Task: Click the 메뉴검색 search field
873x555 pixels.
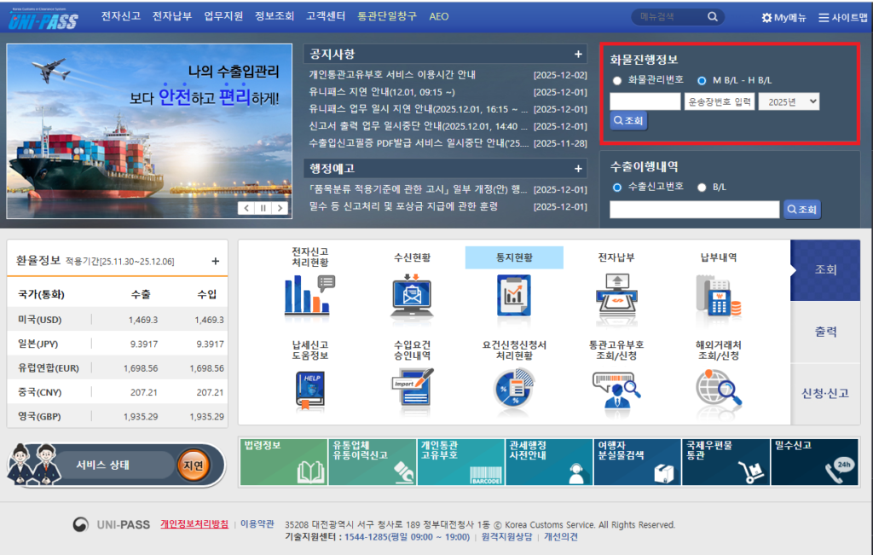Action: tap(669, 16)
